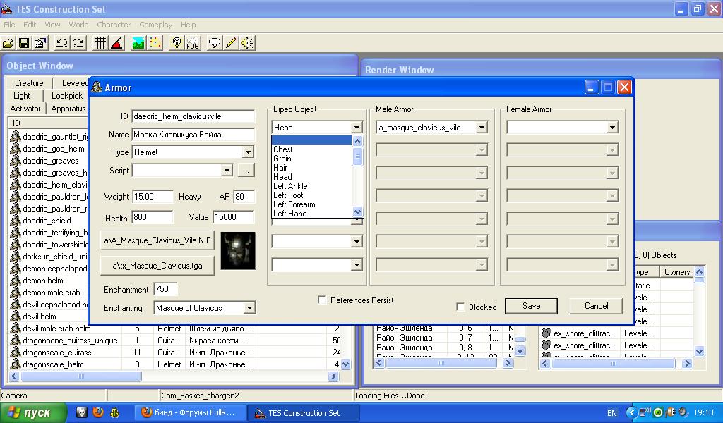Open the last Biped Object dropdown
The height and width of the screenshot is (423, 723).
point(357,264)
